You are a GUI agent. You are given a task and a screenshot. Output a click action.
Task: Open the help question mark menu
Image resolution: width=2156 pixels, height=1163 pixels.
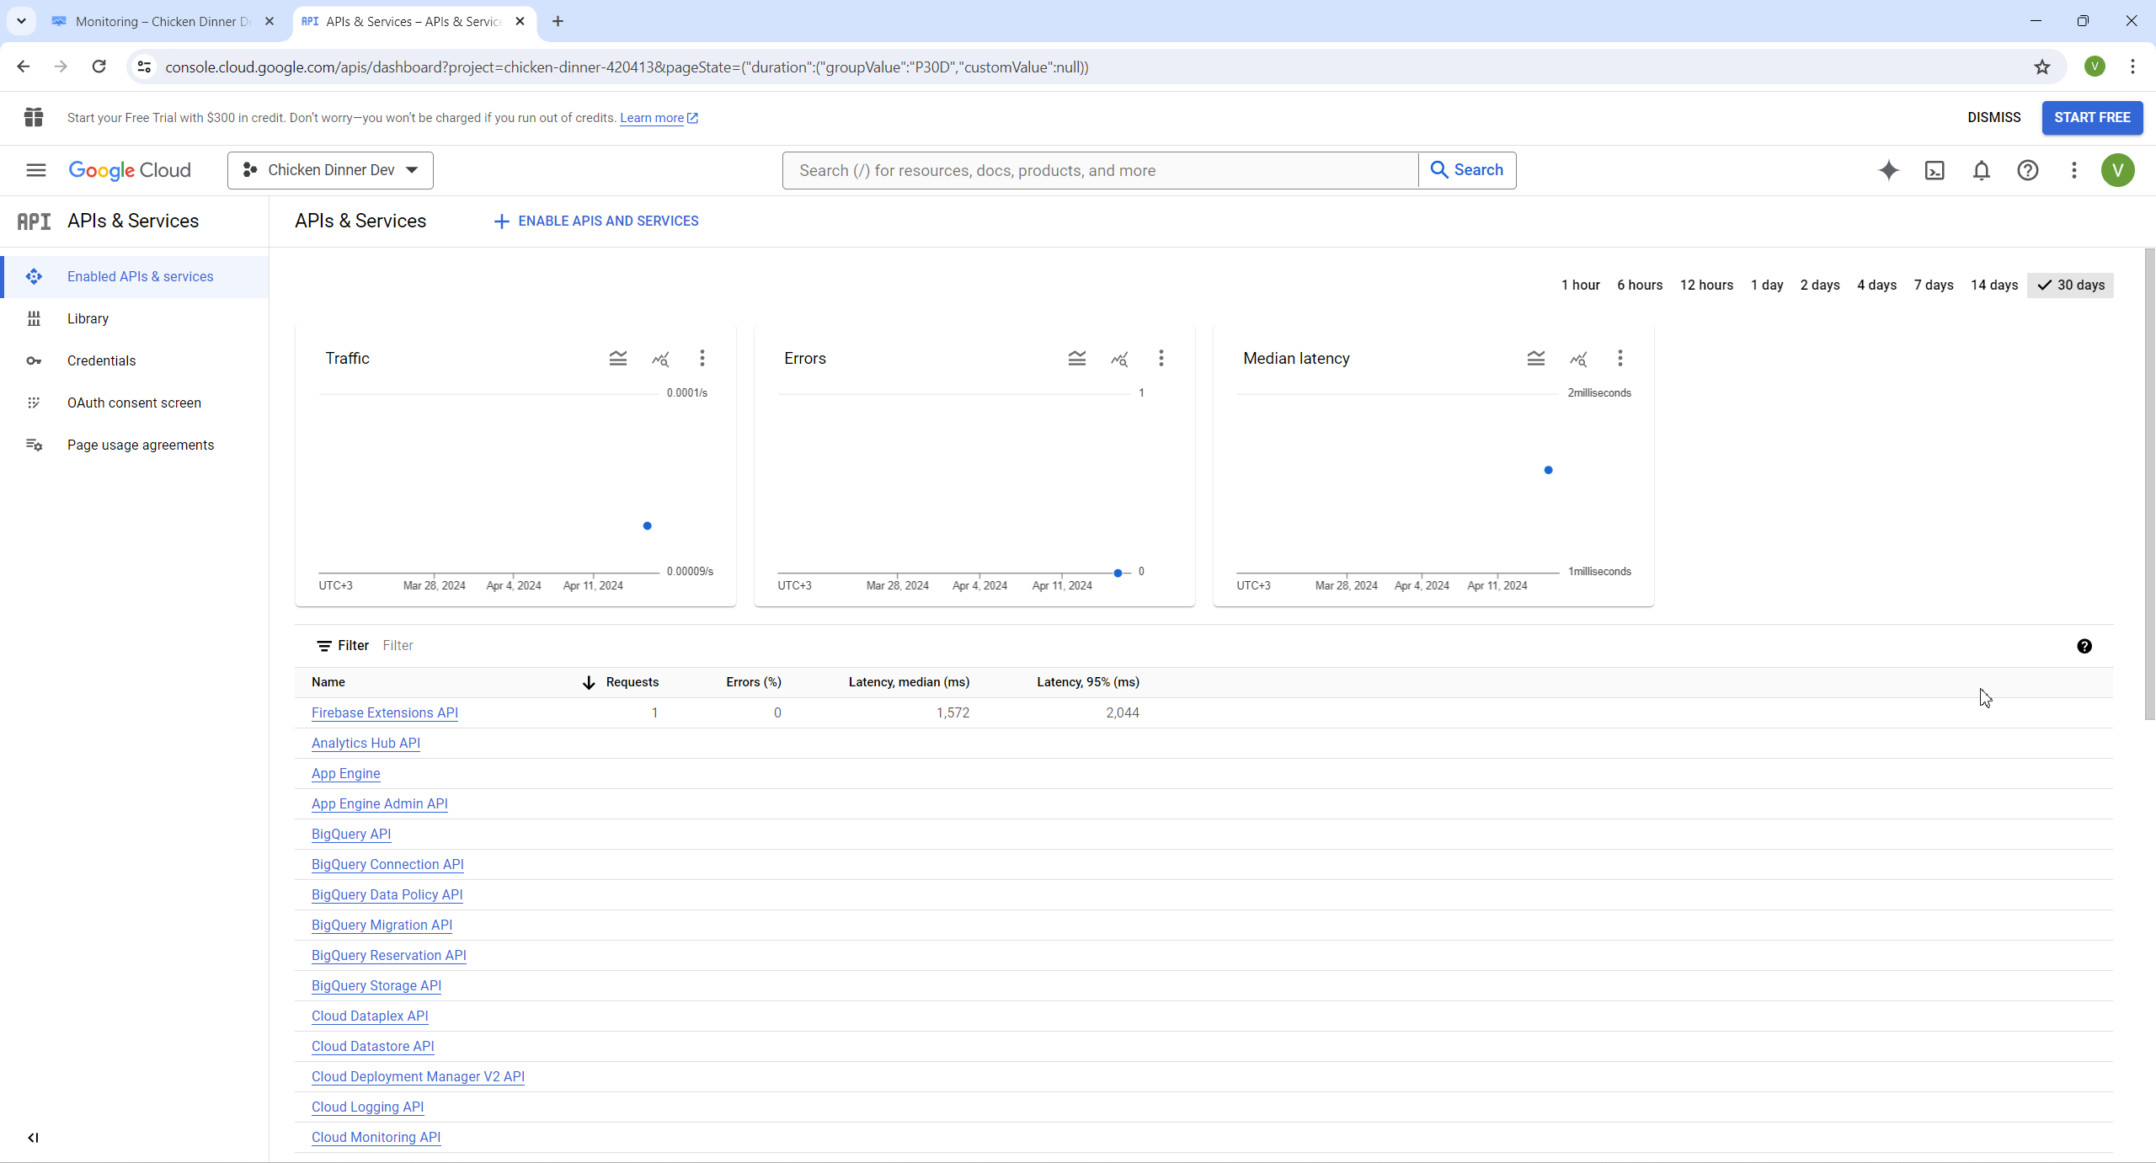click(2027, 170)
